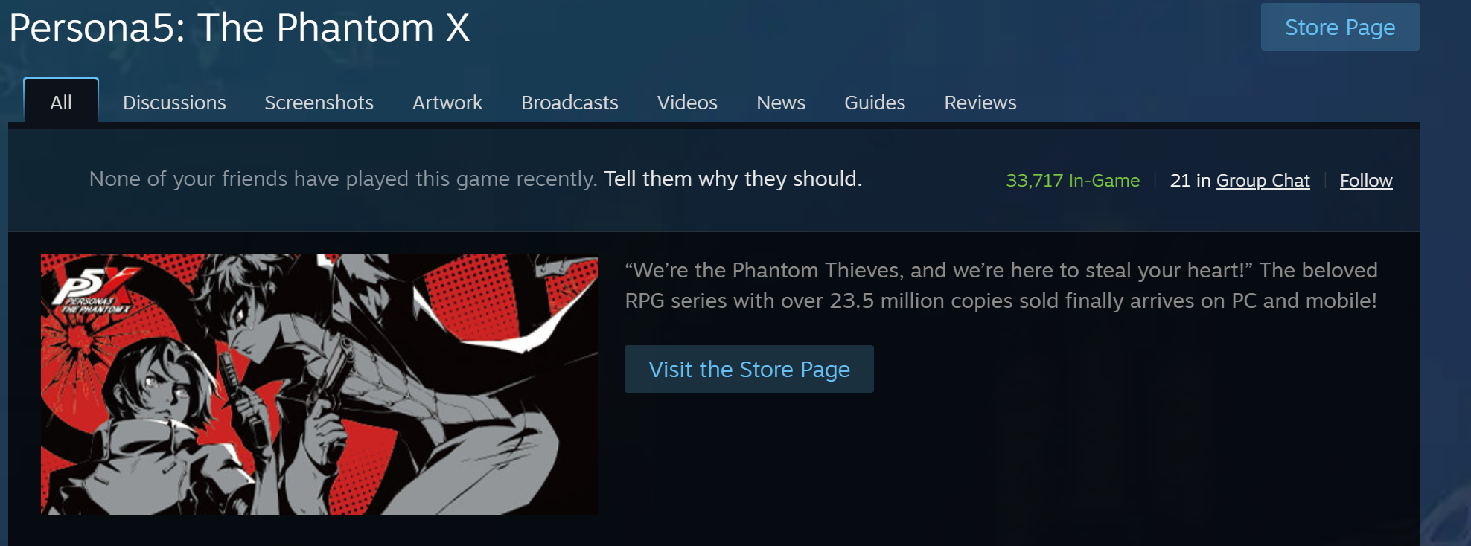Switch to the All tab
This screenshot has width=1471, height=546.
61,102
